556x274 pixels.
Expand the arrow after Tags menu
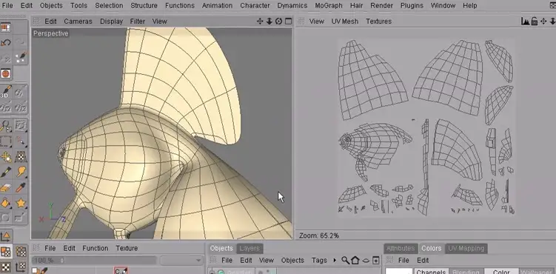[x=335, y=261]
